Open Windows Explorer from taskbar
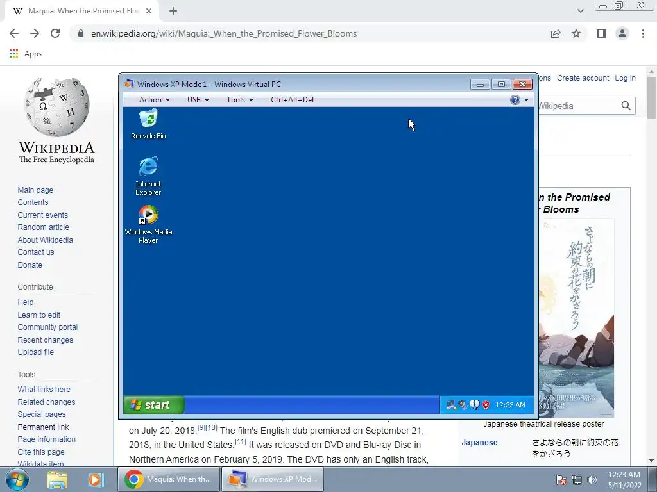Viewport: 657px width, 492px height. pos(57,479)
